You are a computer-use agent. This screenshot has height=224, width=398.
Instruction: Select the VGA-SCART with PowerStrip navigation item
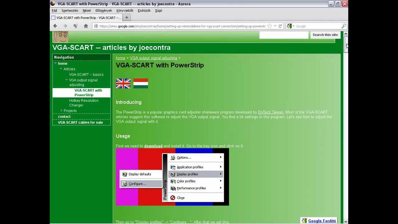(x=81, y=93)
